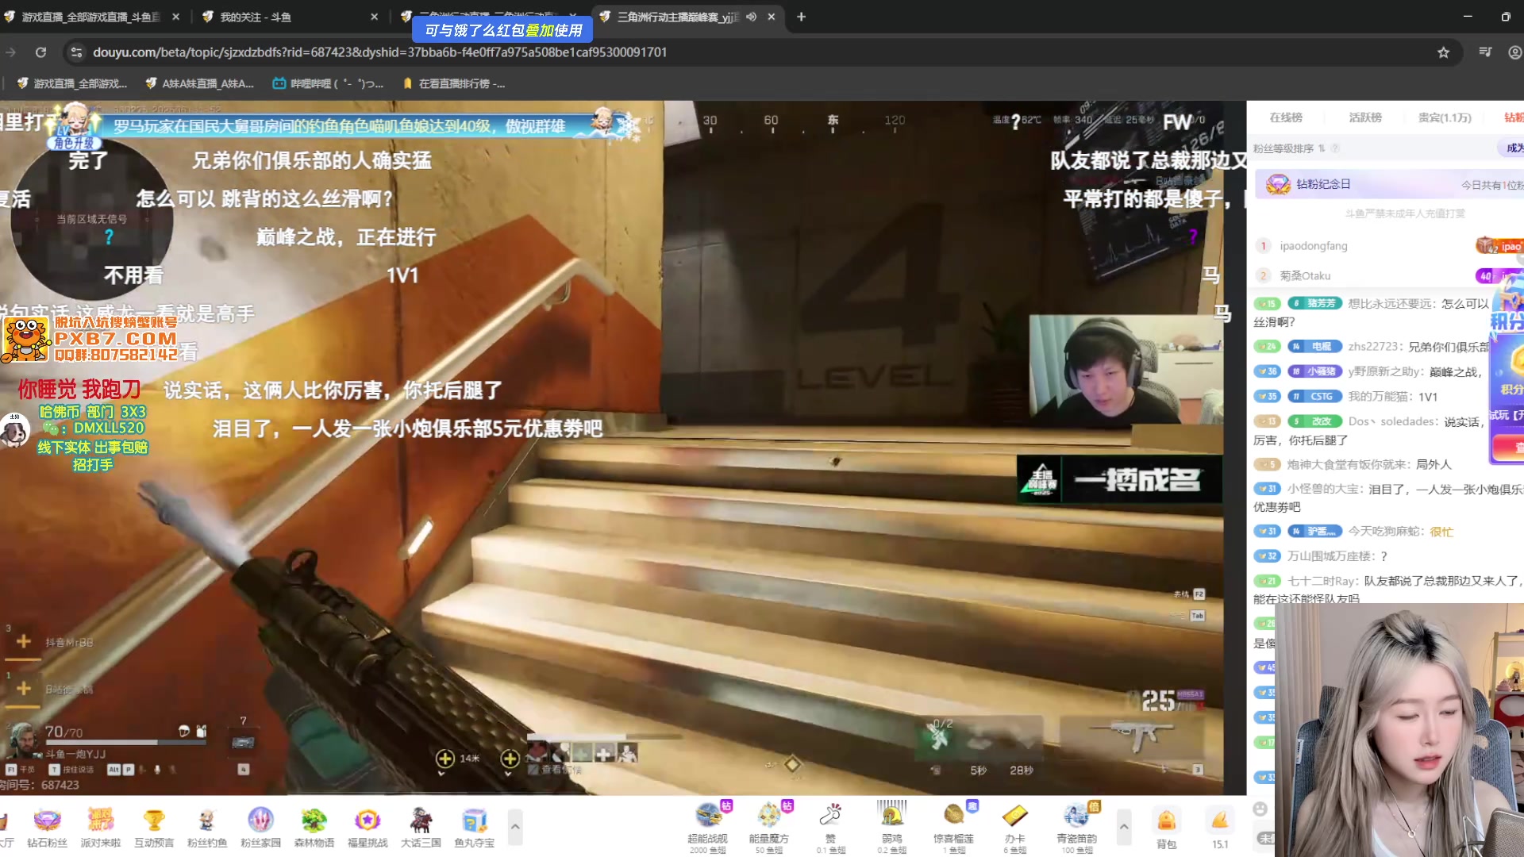Open the 森林物语 tree icon
Screen dimensions: 1524x857
click(314, 826)
